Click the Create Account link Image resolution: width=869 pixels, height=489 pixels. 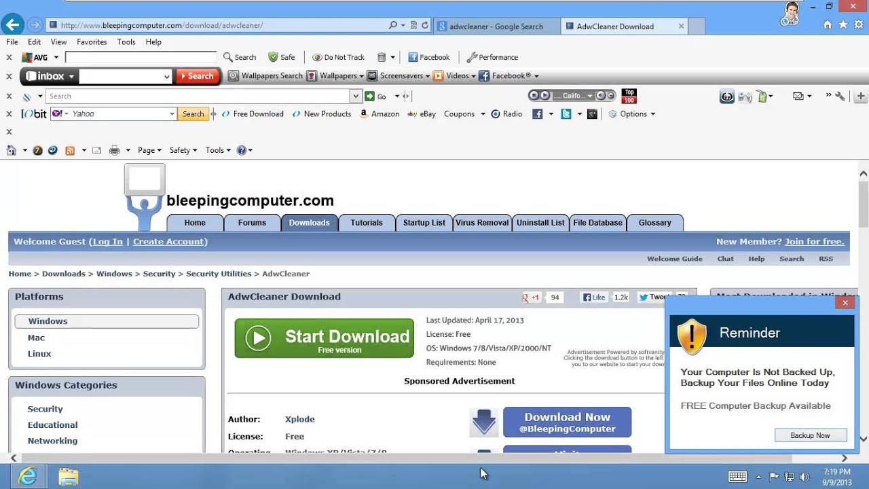168,242
